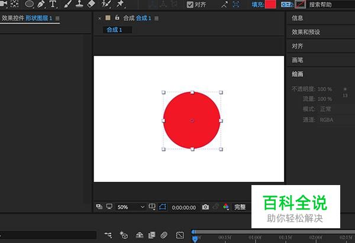
Task: Click the monitor preview icon in viewer bar
Action: coord(109,206)
